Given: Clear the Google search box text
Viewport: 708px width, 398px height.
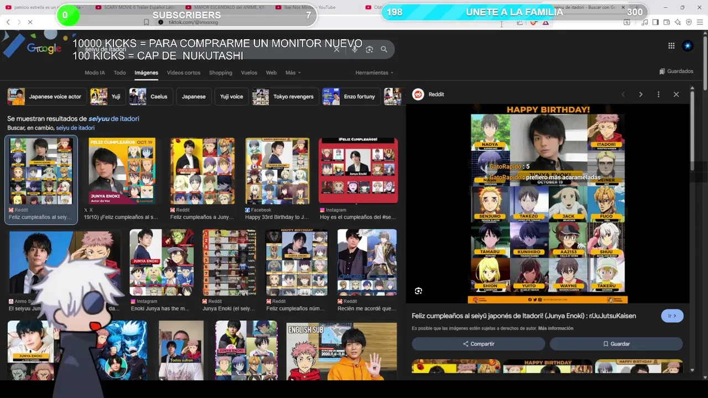Looking at the screenshot, I should pyautogui.click(x=336, y=49).
